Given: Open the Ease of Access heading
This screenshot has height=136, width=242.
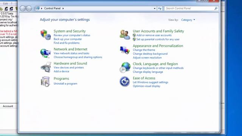Looking at the screenshot, I should tap(144, 78).
